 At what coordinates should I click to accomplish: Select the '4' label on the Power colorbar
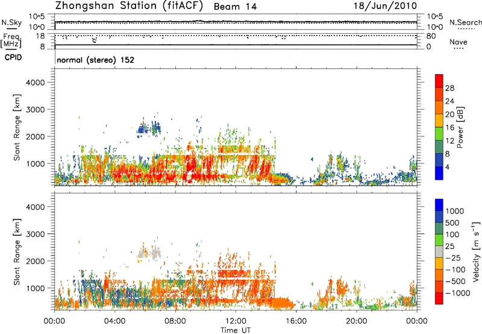click(x=448, y=168)
